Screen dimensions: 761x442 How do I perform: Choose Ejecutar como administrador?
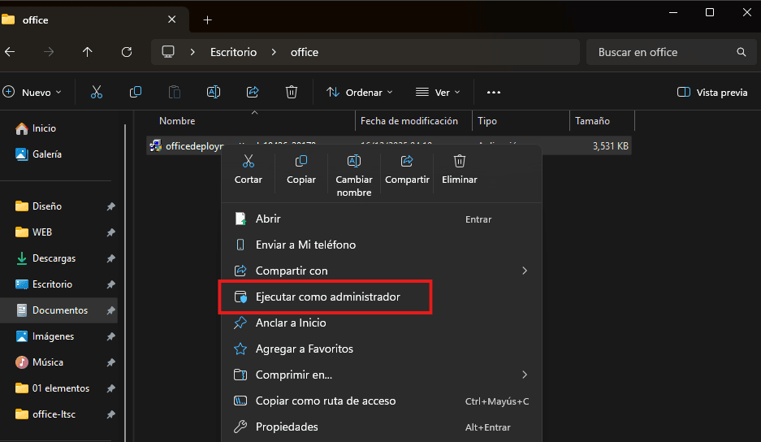click(382, 297)
